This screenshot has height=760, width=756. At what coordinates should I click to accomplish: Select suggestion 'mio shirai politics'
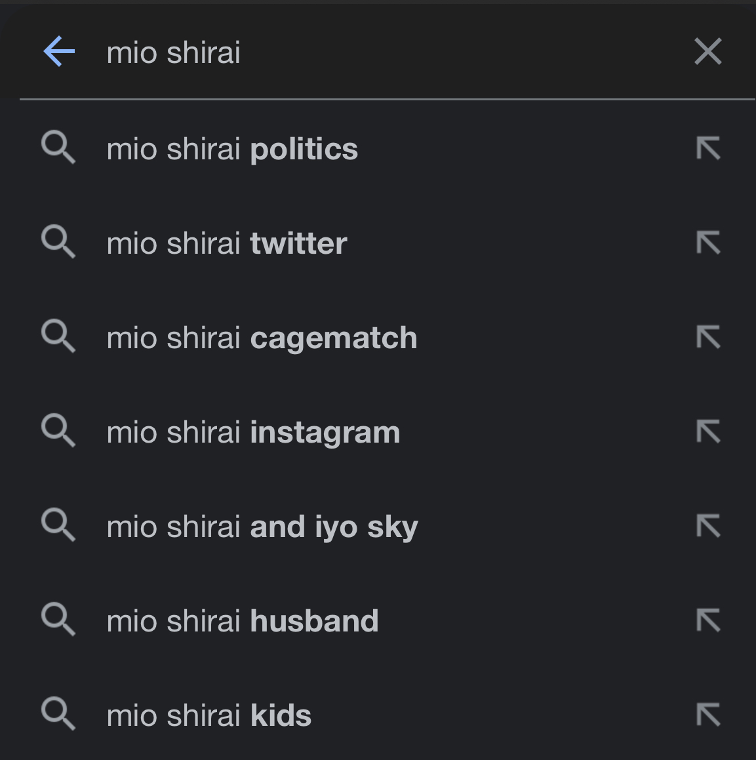[x=378, y=148]
